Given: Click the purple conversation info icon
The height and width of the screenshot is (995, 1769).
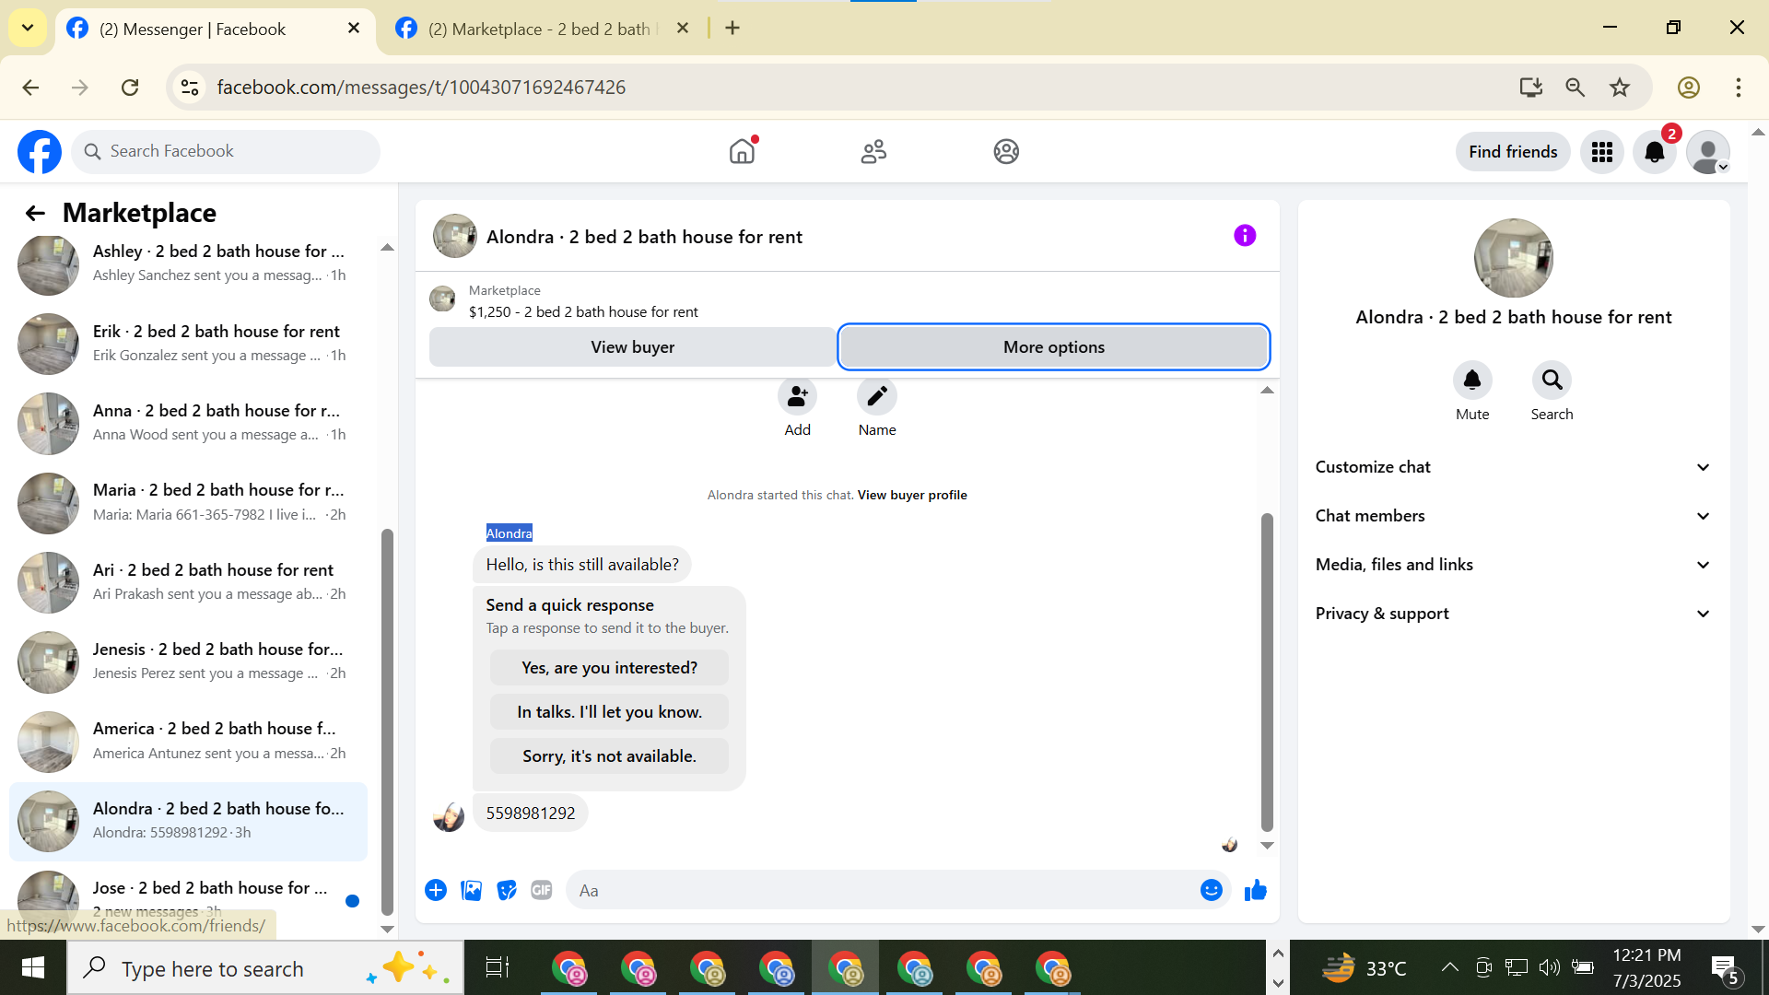Looking at the screenshot, I should click(x=1245, y=236).
